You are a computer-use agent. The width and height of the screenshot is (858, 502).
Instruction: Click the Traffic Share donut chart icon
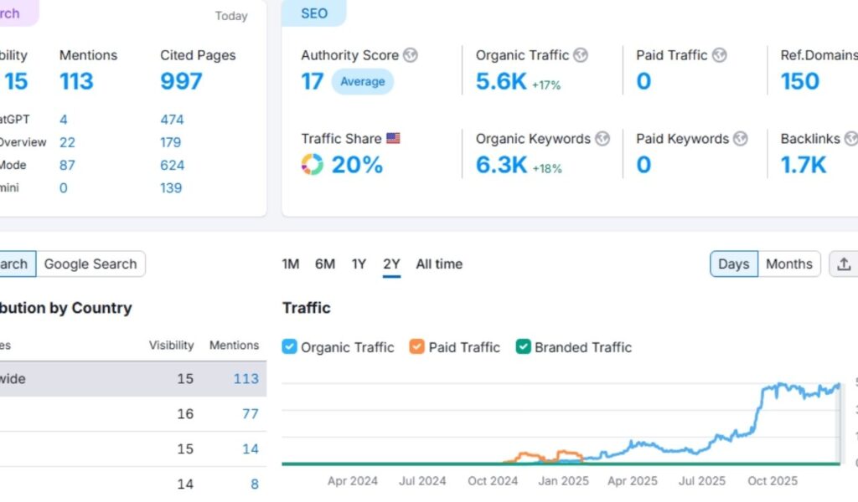(x=312, y=165)
